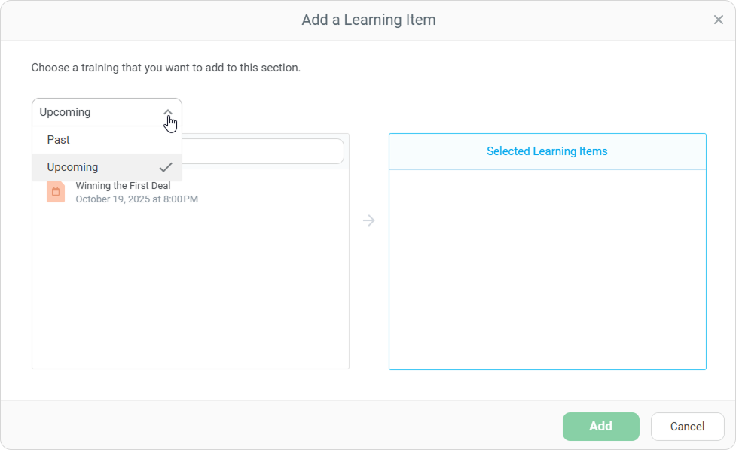736x450 pixels.
Task: Click the Upcoming dropdown field label
Action: pos(66,112)
